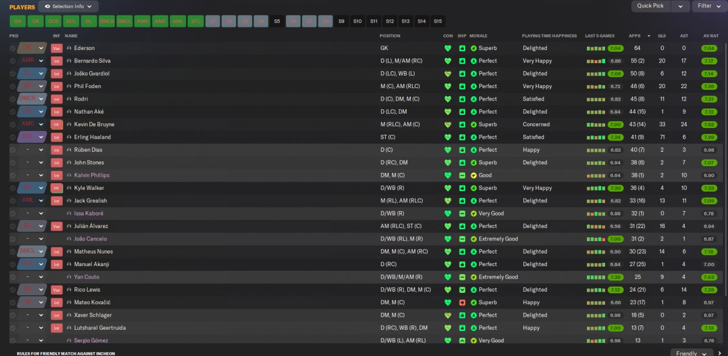Click the morale icon for Issa Kaboré
728x356 pixels.
(x=474, y=213)
